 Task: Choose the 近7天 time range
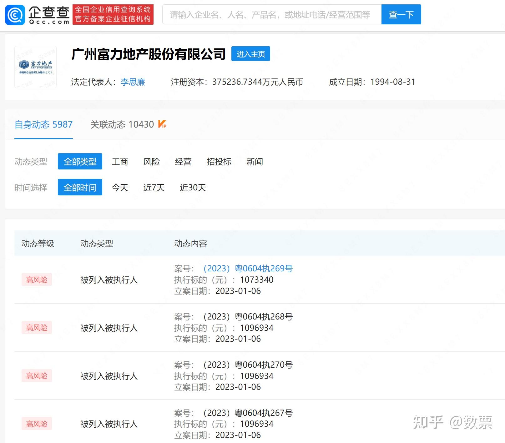click(154, 188)
